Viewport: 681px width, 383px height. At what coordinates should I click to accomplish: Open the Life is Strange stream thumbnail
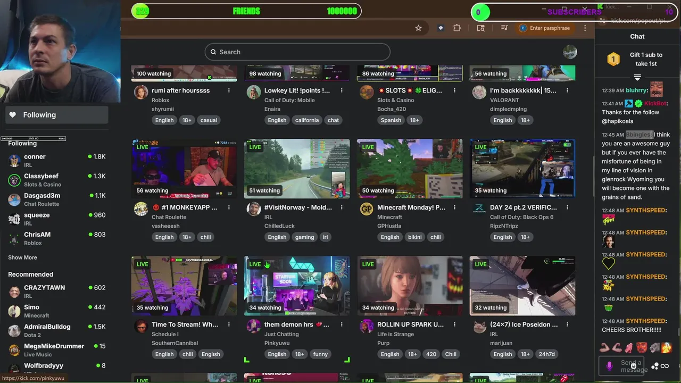pyautogui.click(x=410, y=286)
